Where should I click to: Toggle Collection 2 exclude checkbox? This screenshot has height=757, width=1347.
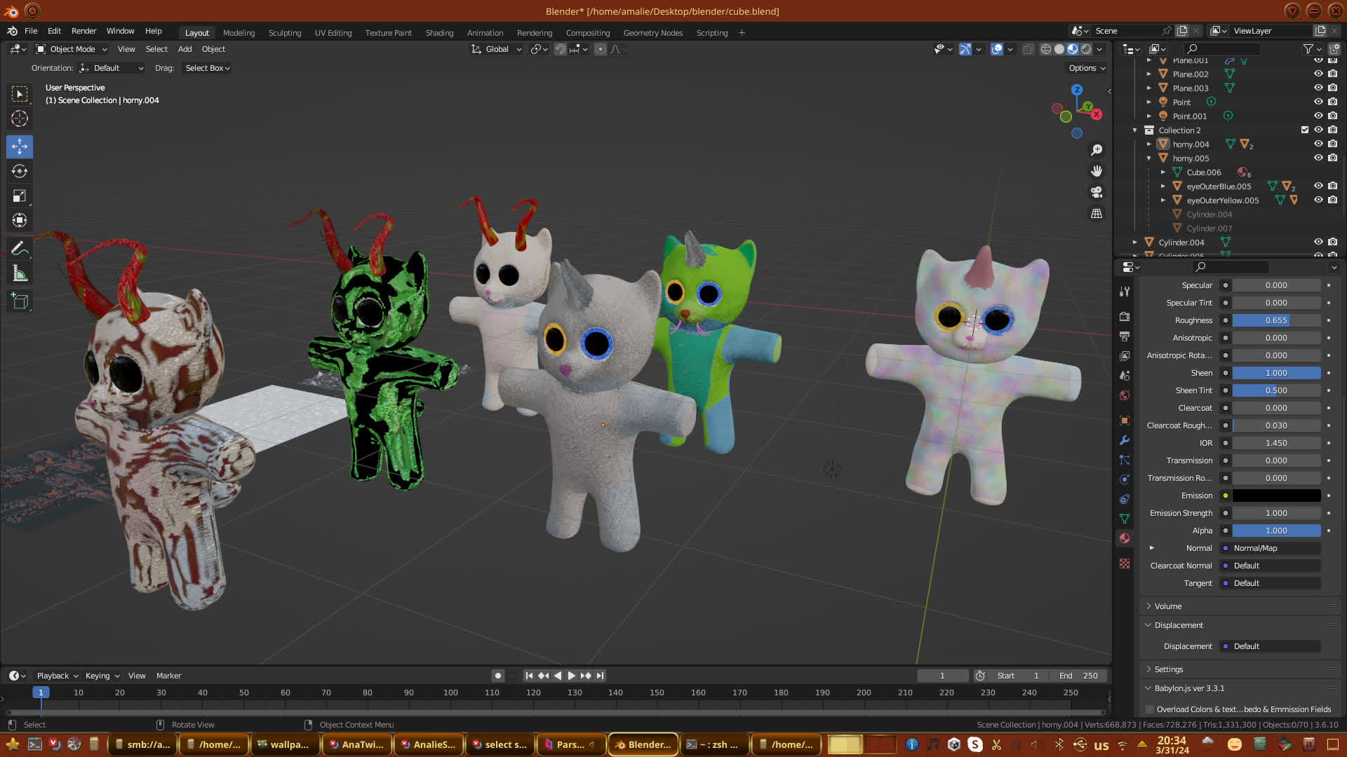point(1305,130)
